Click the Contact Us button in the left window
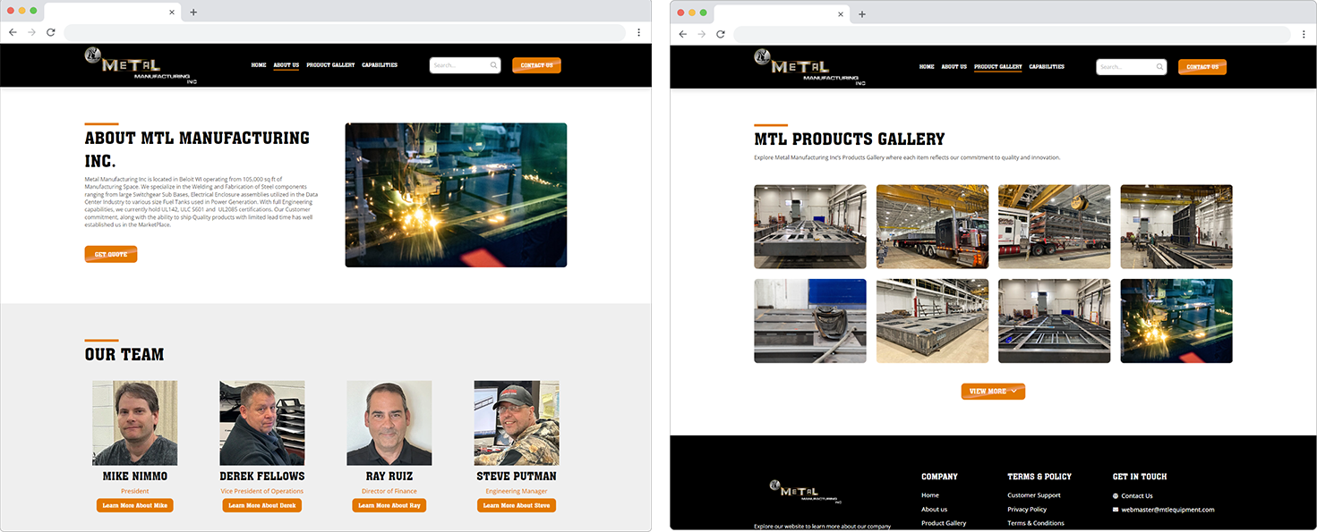This screenshot has width=1317, height=532. point(536,65)
